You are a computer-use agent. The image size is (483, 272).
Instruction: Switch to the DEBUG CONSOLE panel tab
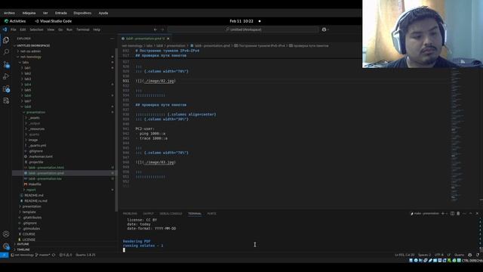click(x=171, y=213)
